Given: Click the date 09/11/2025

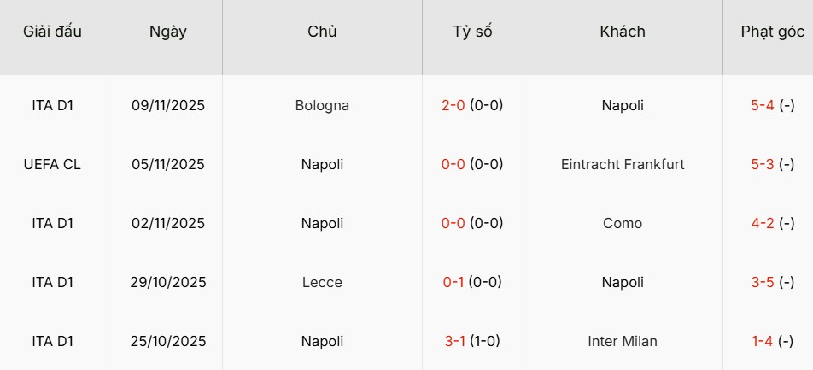Looking at the screenshot, I should (x=168, y=106).
